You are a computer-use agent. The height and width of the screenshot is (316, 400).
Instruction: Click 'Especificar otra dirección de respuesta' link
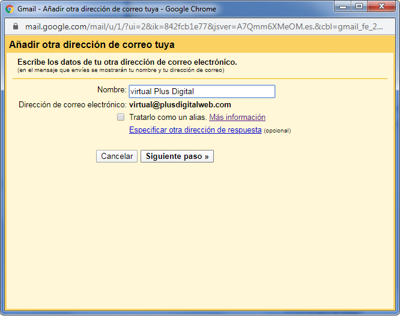point(195,130)
